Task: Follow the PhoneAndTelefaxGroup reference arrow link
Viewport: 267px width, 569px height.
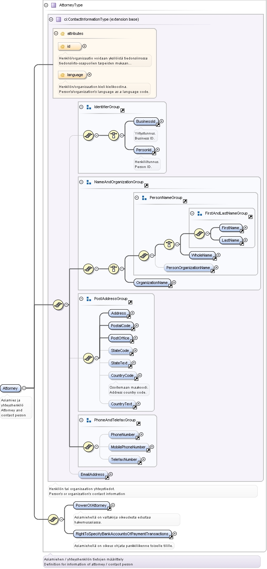Action: (x=138, y=424)
